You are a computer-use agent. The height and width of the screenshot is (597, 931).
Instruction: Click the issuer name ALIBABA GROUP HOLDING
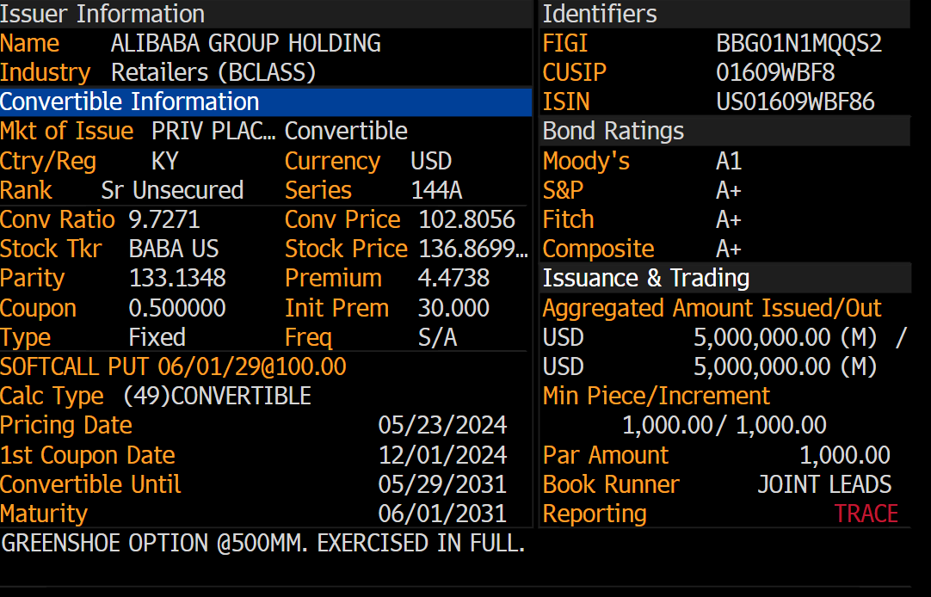246,43
